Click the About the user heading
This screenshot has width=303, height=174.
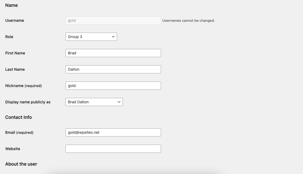tap(21, 164)
